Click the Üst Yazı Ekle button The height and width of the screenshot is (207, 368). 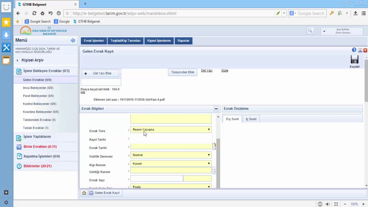click(x=100, y=73)
